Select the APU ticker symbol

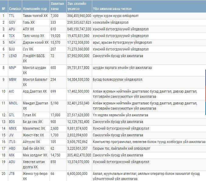12,29
